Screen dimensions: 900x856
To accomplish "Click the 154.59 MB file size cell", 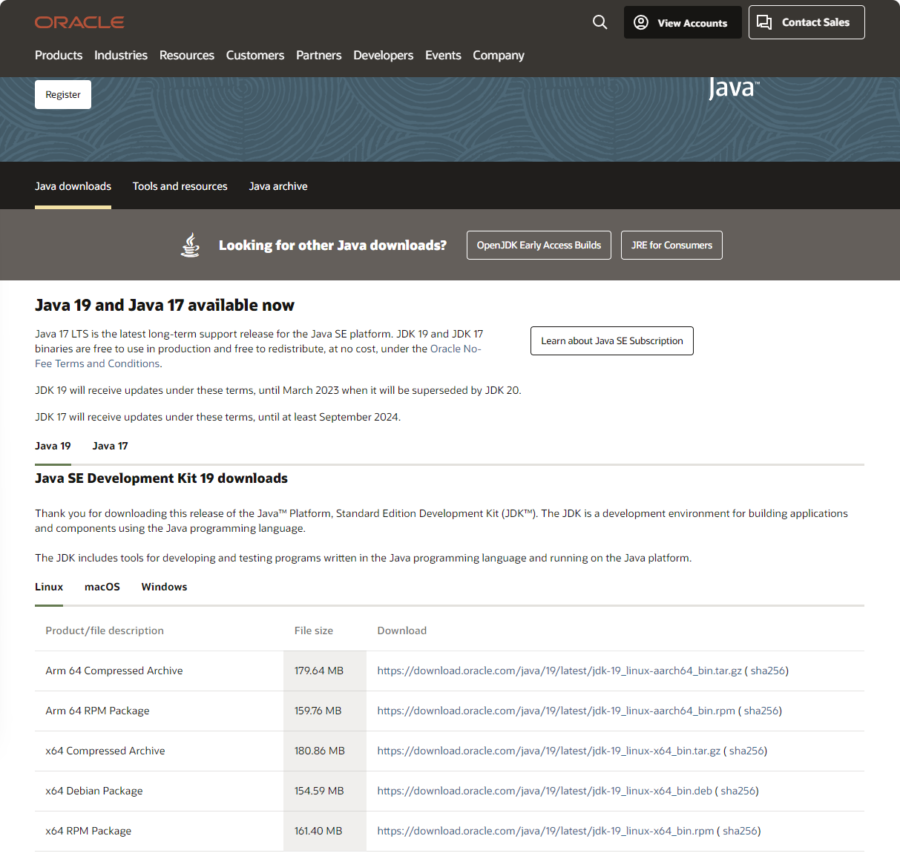I will point(325,791).
